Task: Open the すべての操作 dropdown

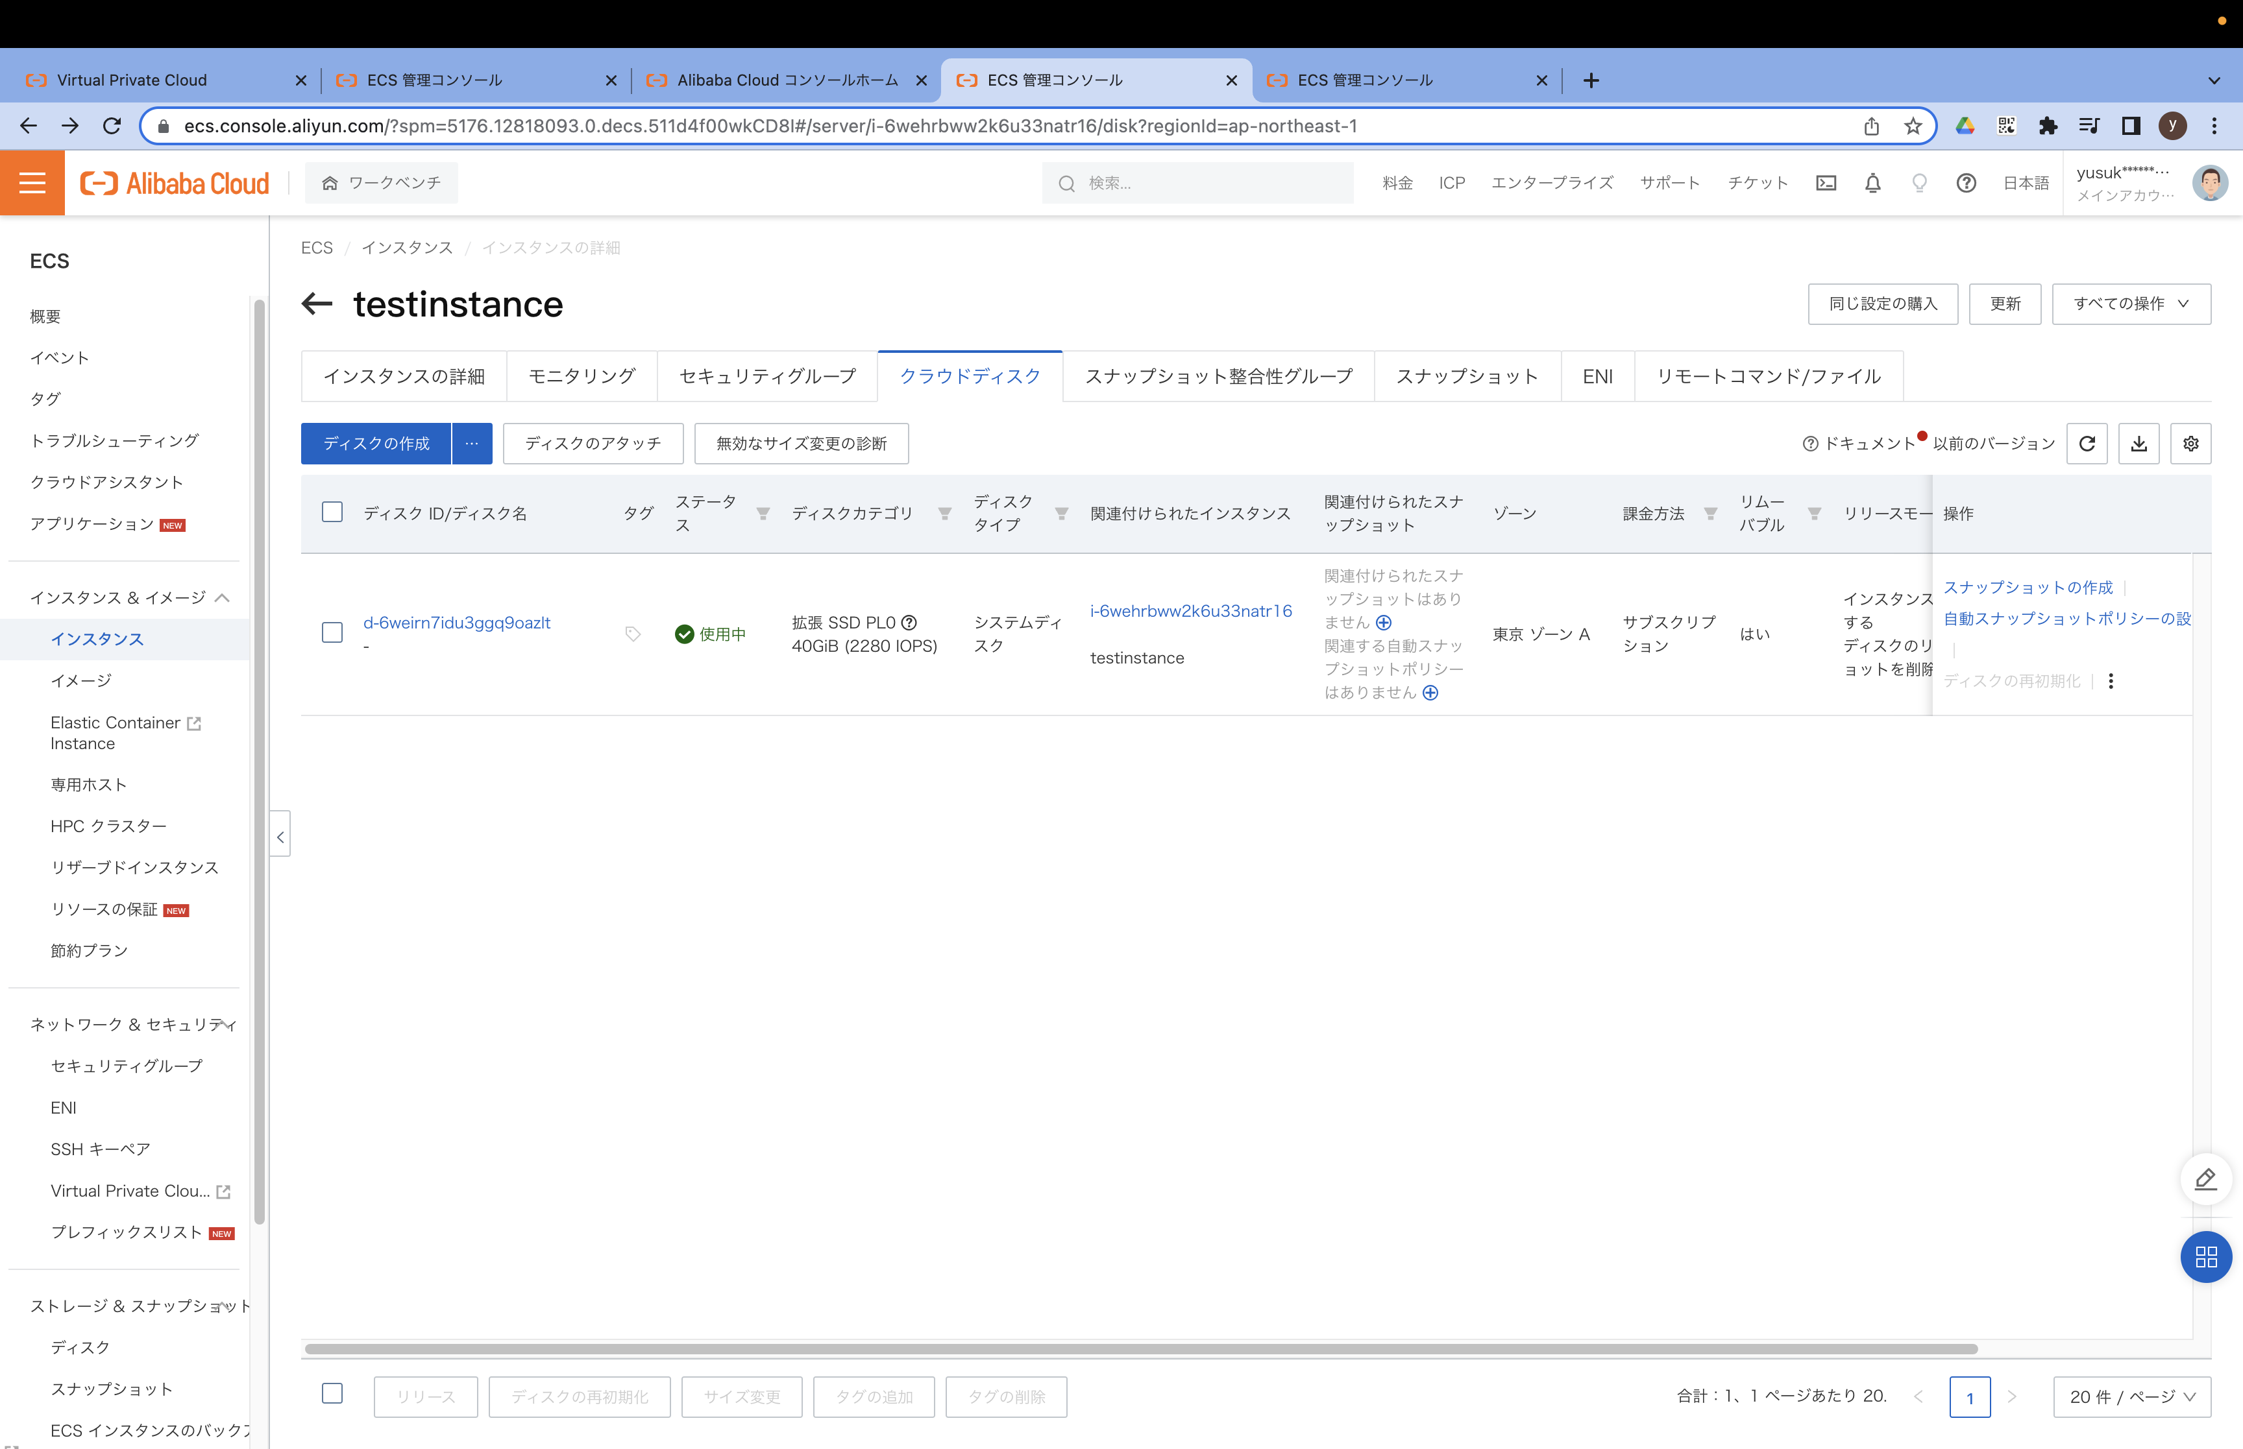Action: 2130,304
